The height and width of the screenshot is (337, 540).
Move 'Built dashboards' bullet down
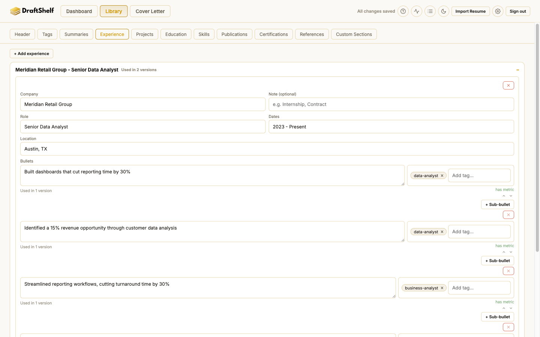click(x=511, y=196)
